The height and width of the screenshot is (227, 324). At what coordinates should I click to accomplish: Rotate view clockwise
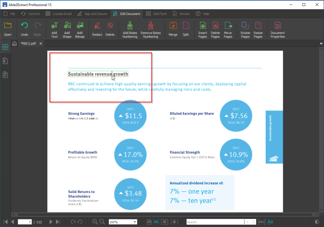(x=73, y=222)
